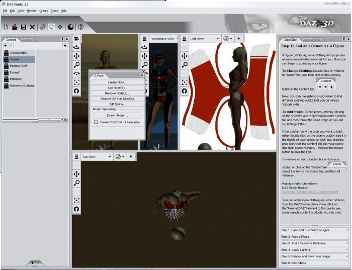Click the delete X icon in the main toolbar
The width and height of the screenshot is (352, 270).
pyautogui.click(x=32, y=27)
